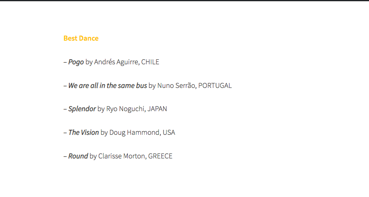Click the name Ryo Noguchi
Screen dimensions: 369x197
[x=126, y=109]
